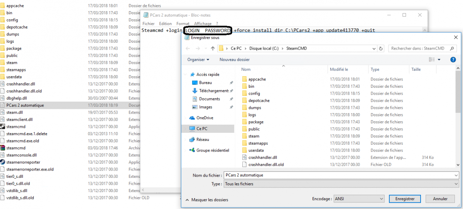Open recent locations dropdown beside forward arrow

tap(205, 49)
